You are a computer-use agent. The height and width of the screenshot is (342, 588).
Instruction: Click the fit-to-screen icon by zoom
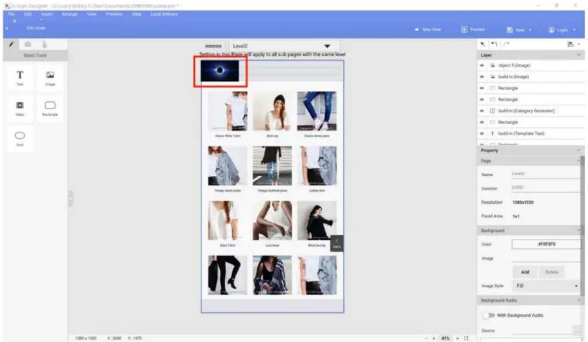pyautogui.click(x=466, y=338)
